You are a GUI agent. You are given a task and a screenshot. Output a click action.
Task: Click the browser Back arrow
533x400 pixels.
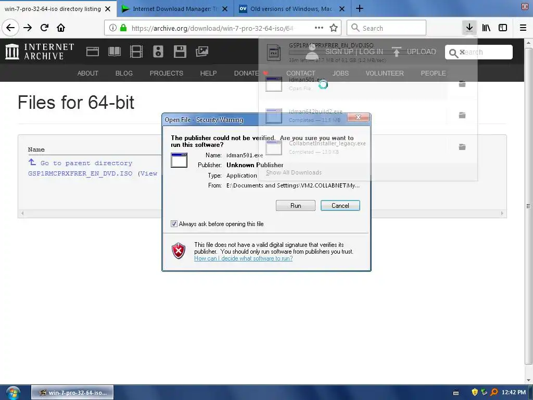point(10,28)
